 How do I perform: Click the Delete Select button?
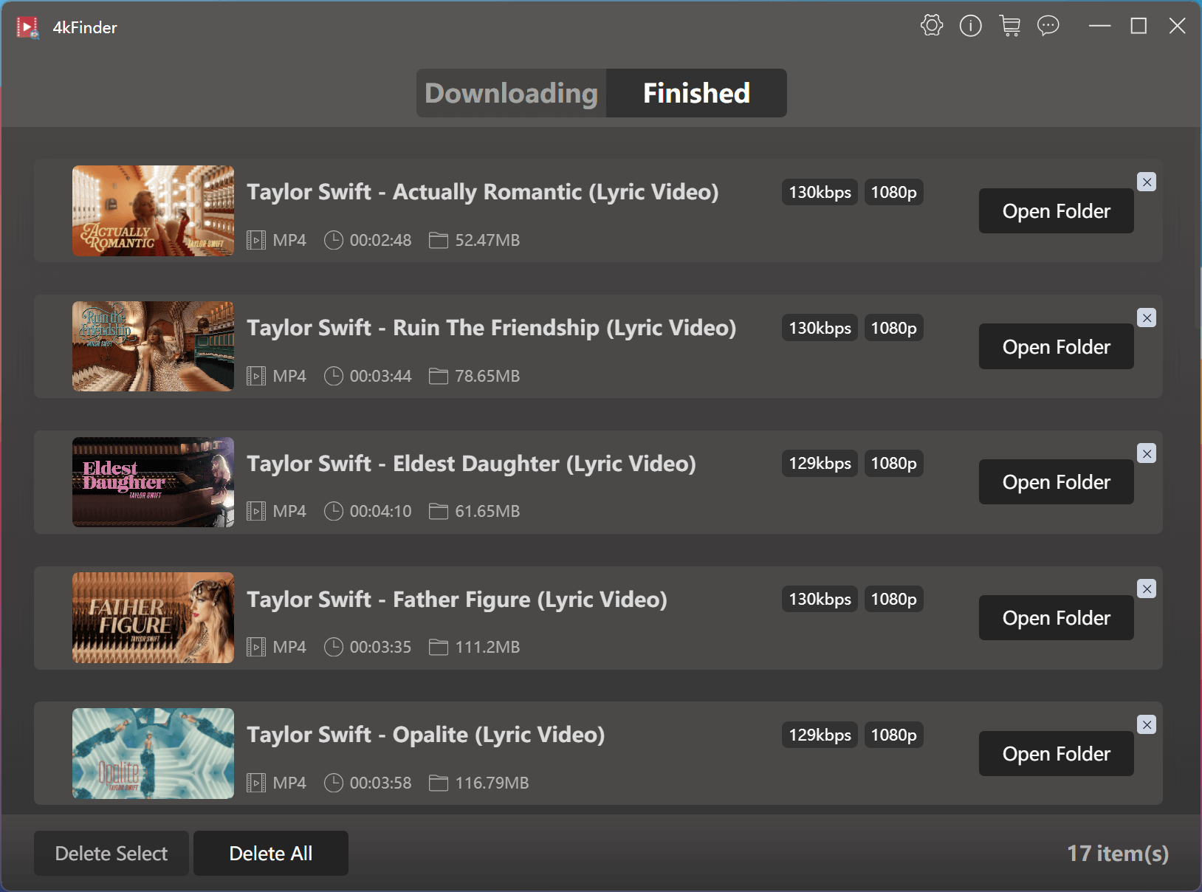coord(111,854)
